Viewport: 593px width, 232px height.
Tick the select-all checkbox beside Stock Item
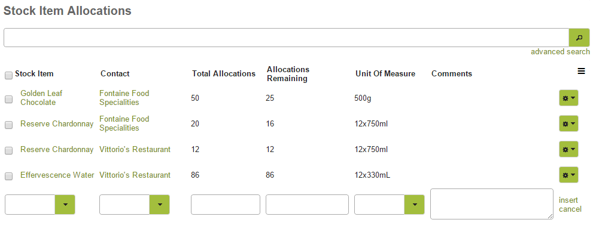click(9, 76)
